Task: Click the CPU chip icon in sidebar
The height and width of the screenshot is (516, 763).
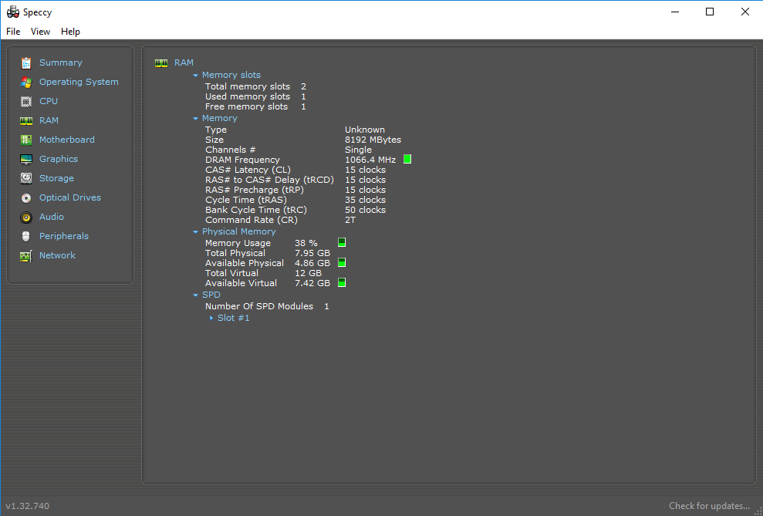Action: click(26, 101)
